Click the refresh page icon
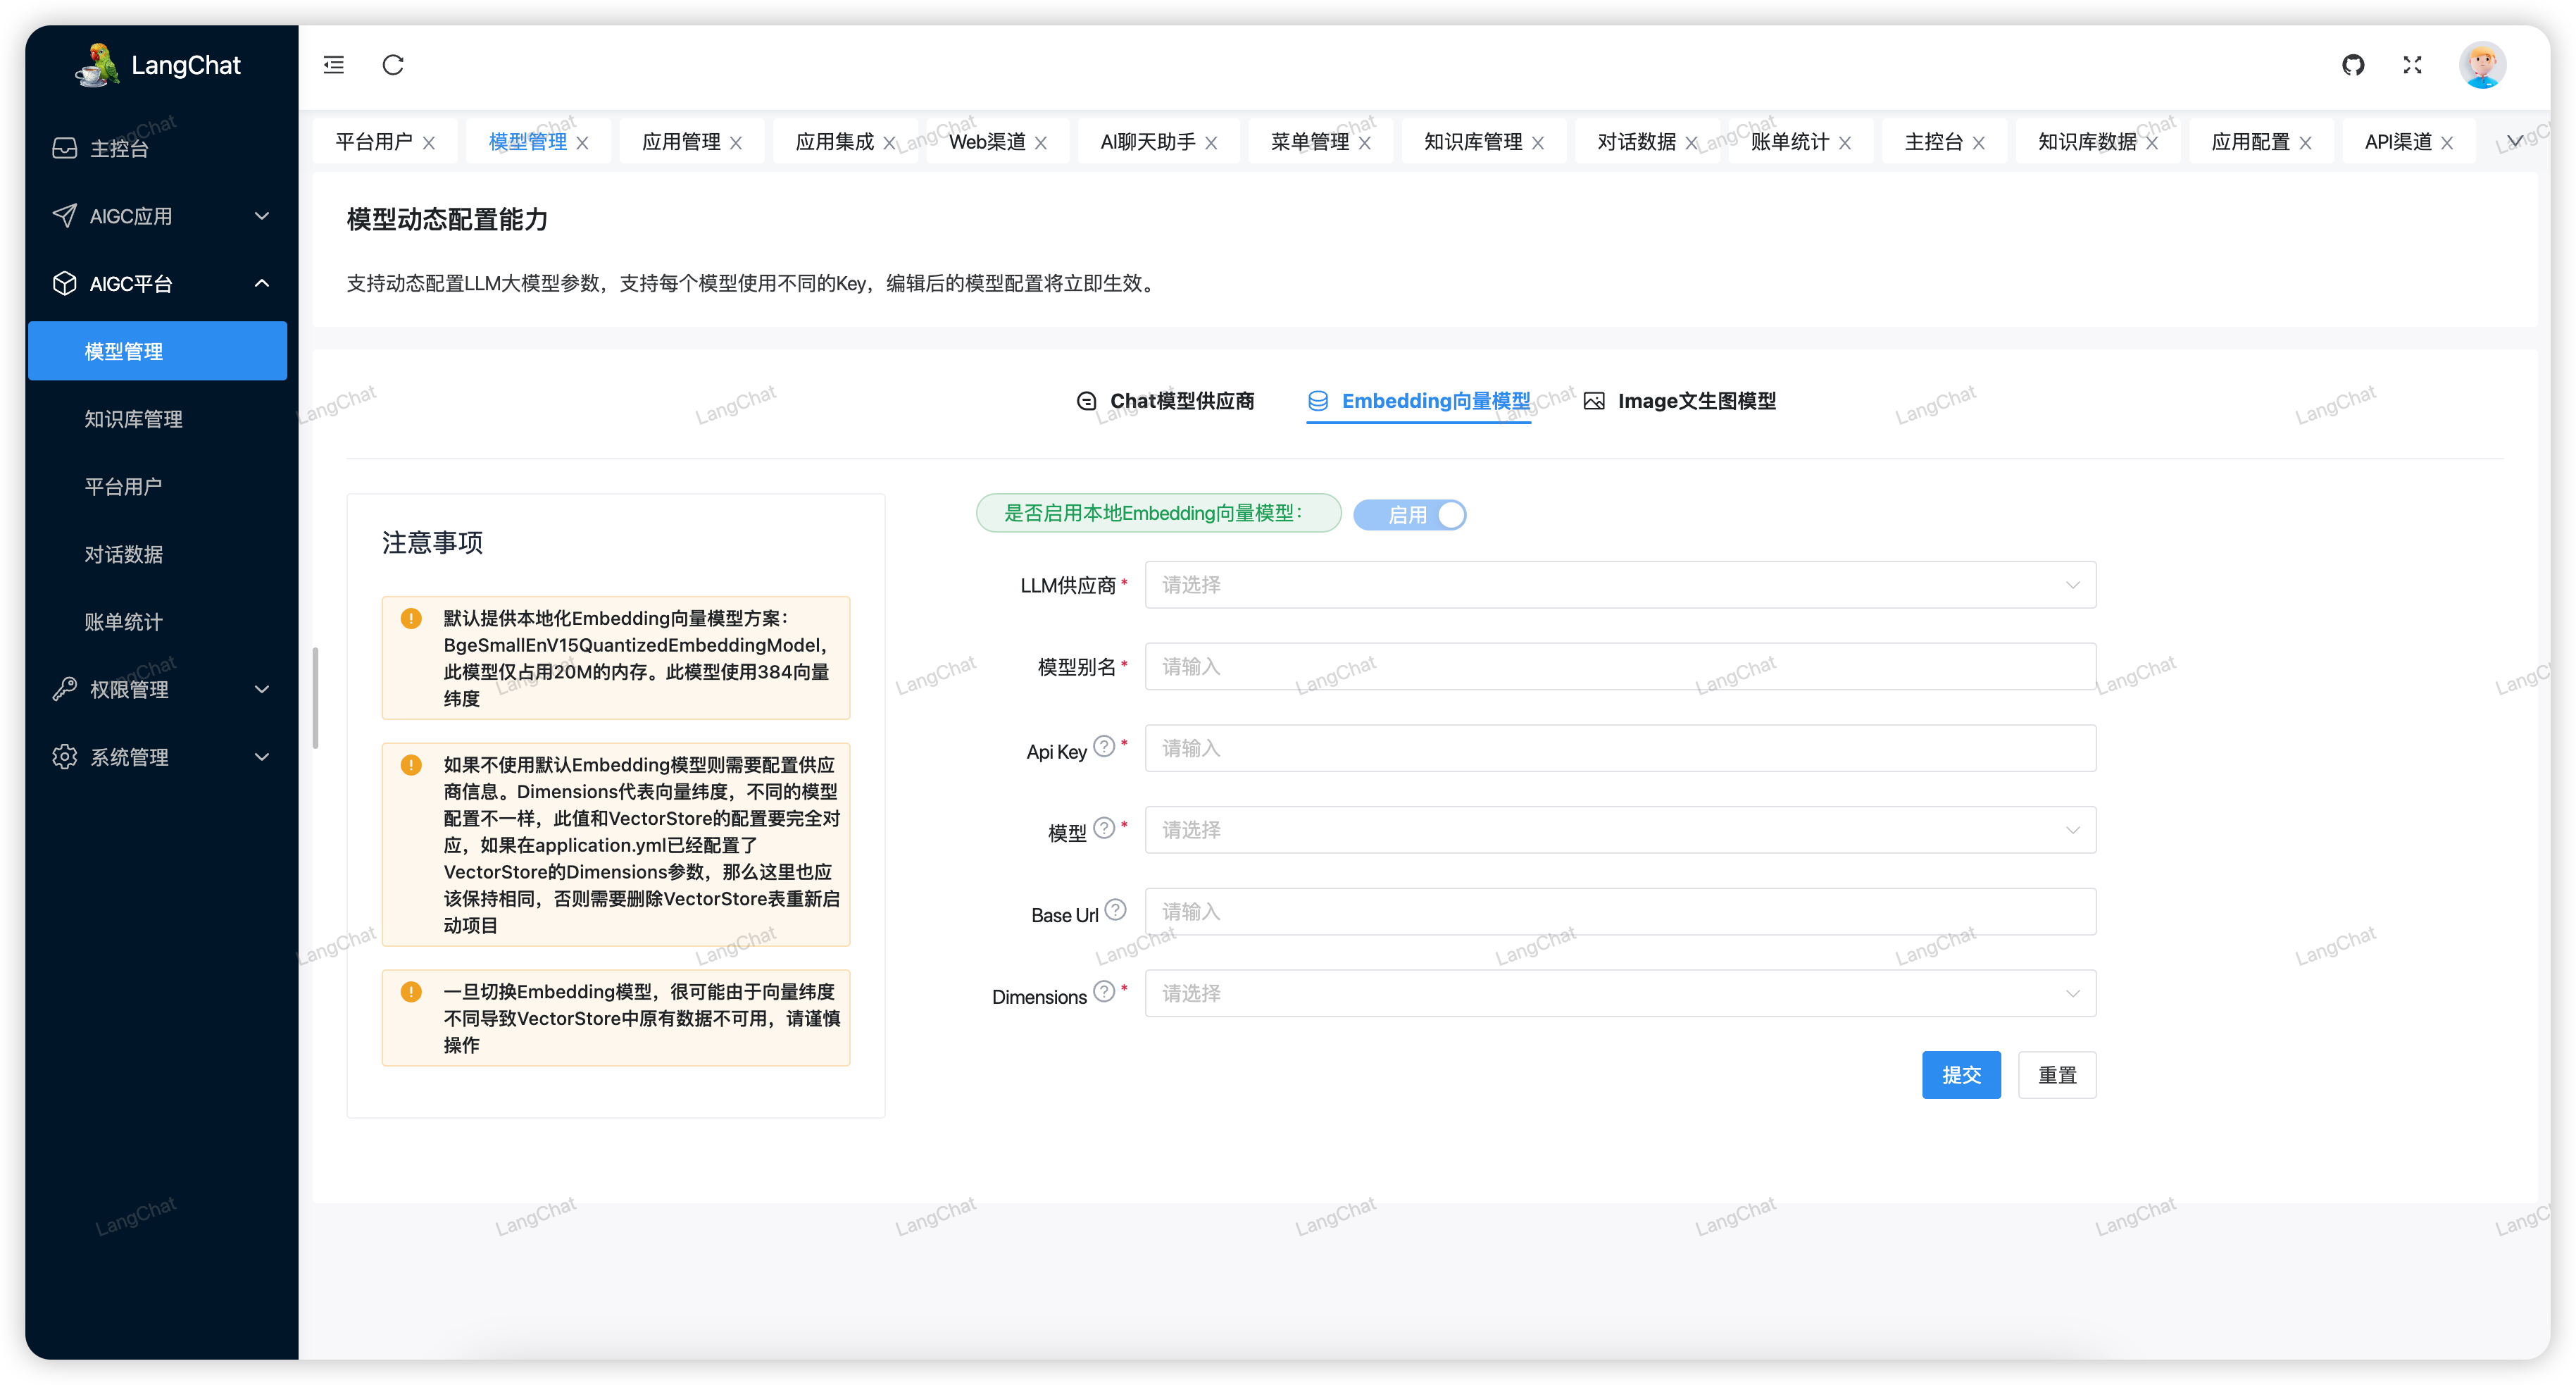Screen dimensions: 2576x1385 (x=393, y=65)
